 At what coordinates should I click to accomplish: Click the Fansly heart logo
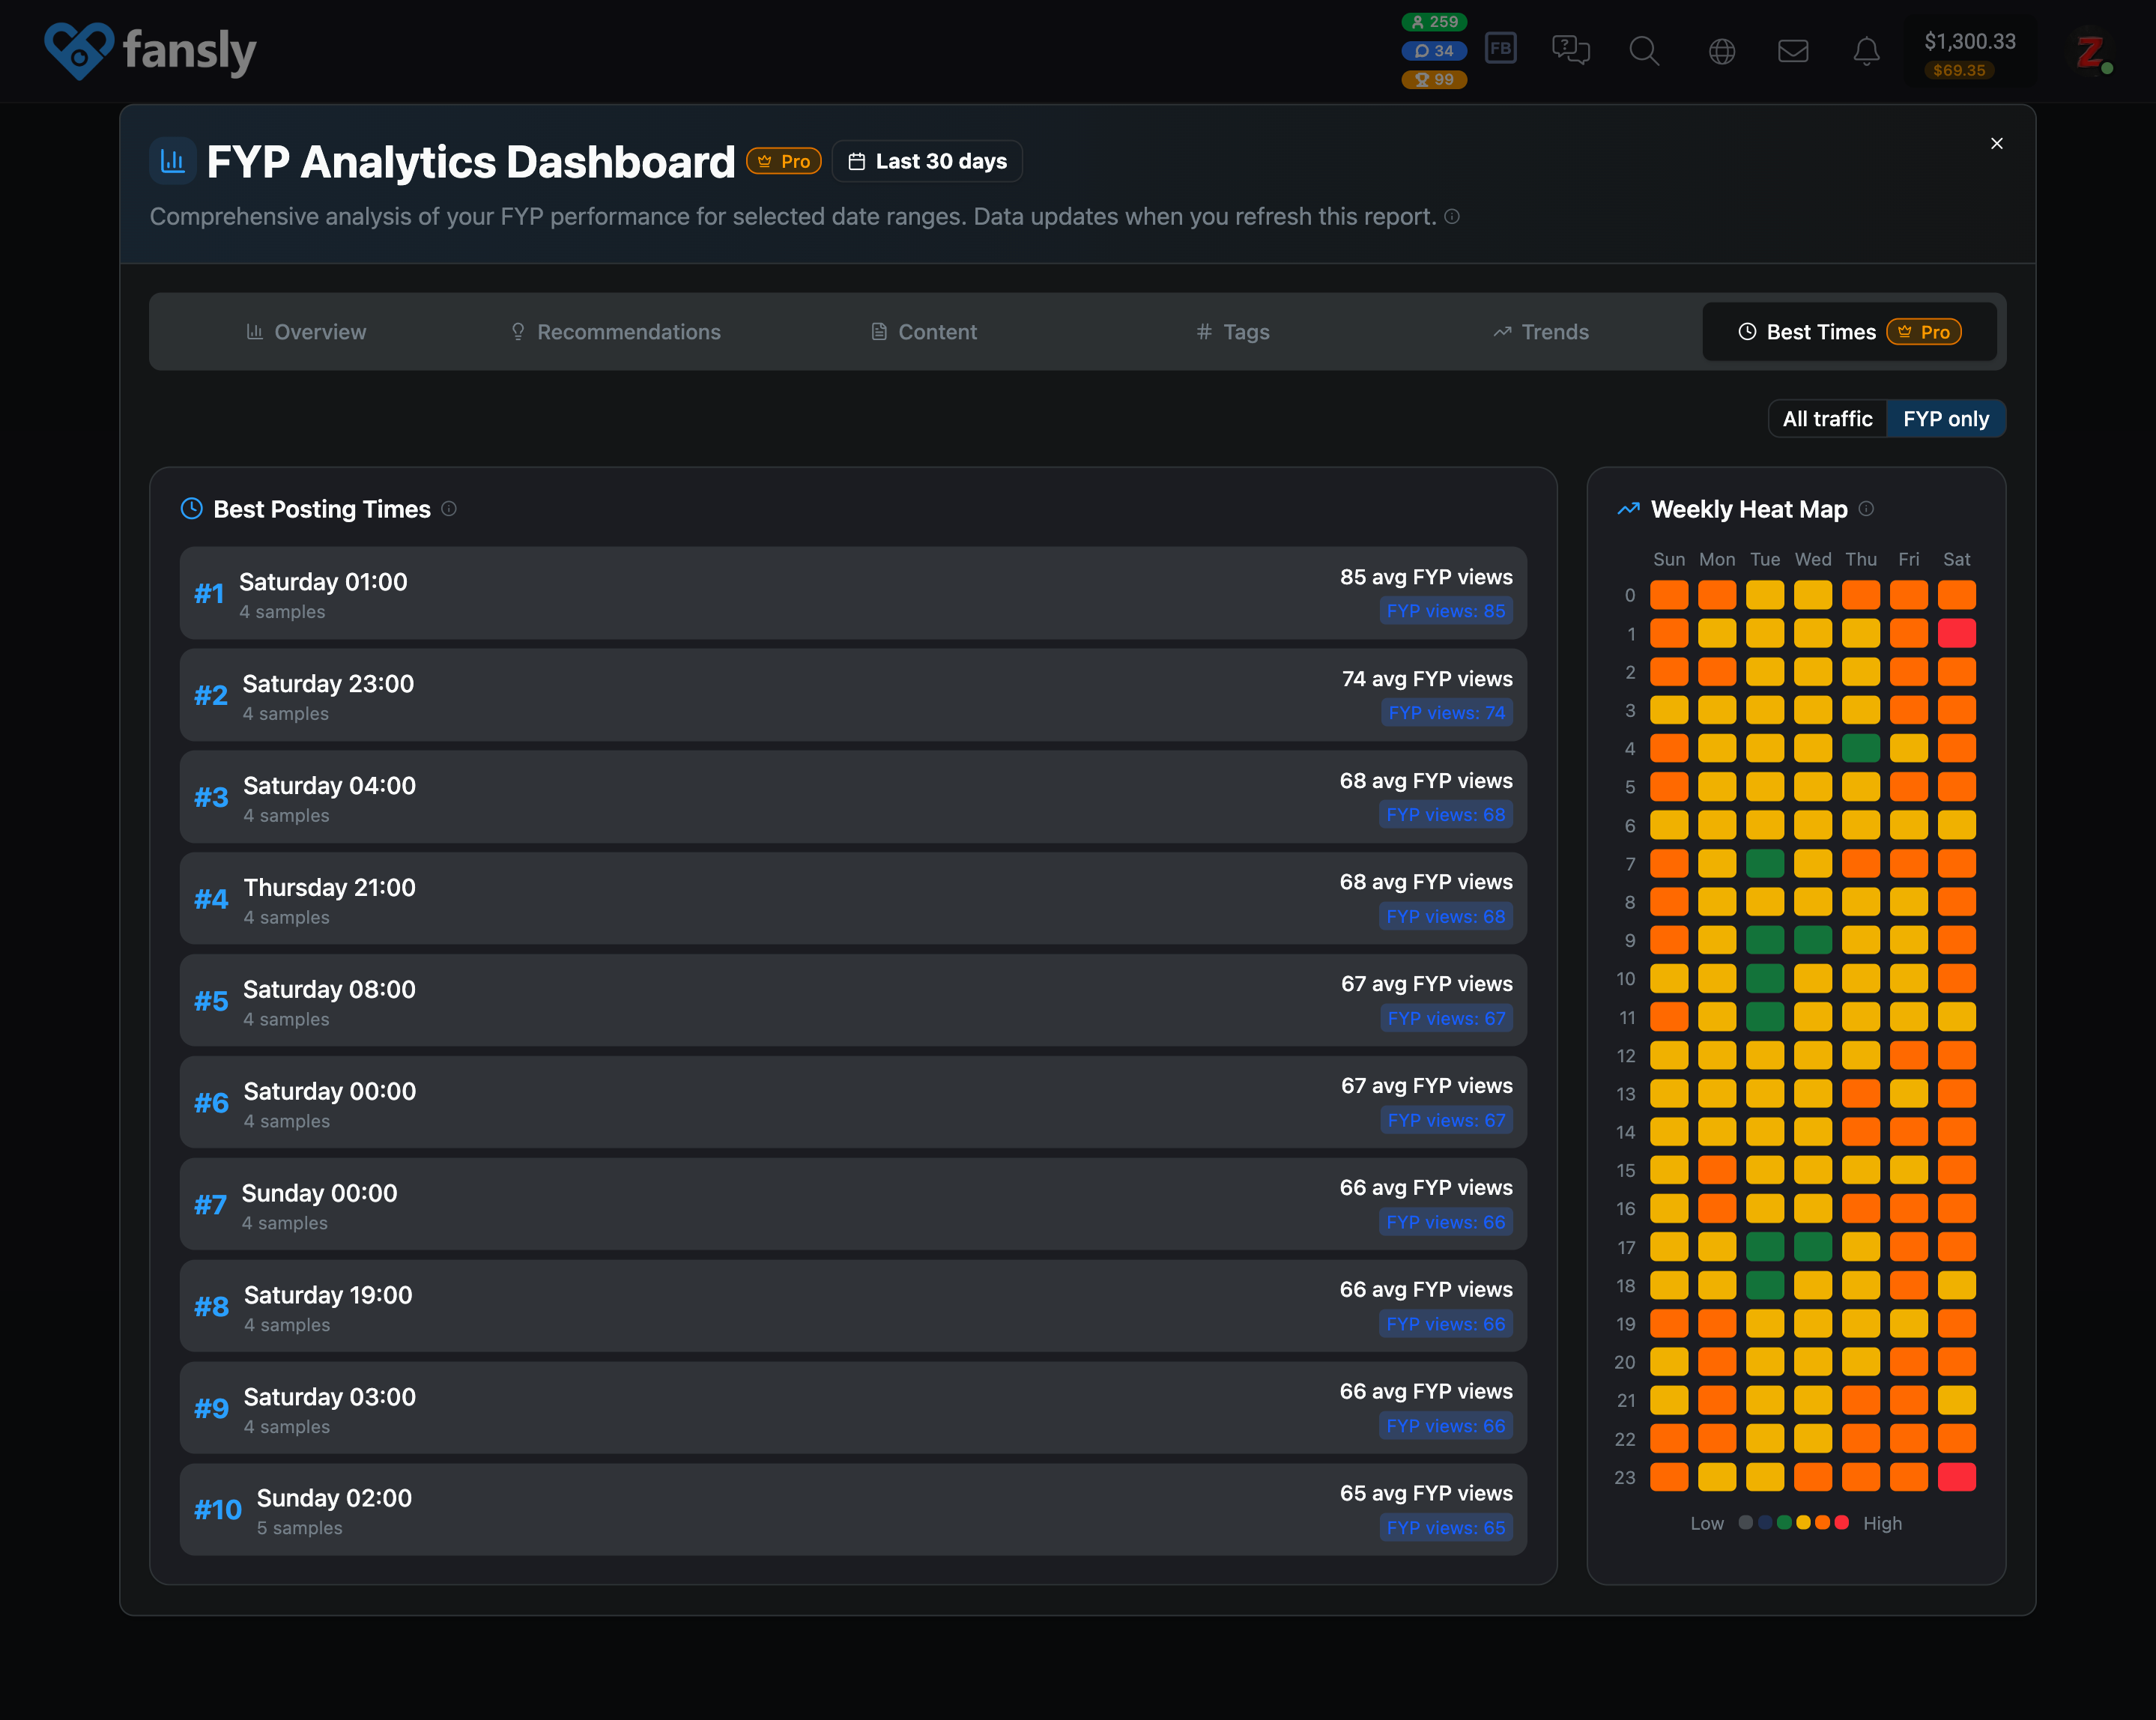pos(79,50)
